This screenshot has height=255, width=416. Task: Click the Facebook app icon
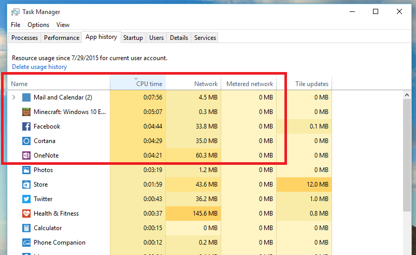(x=26, y=126)
